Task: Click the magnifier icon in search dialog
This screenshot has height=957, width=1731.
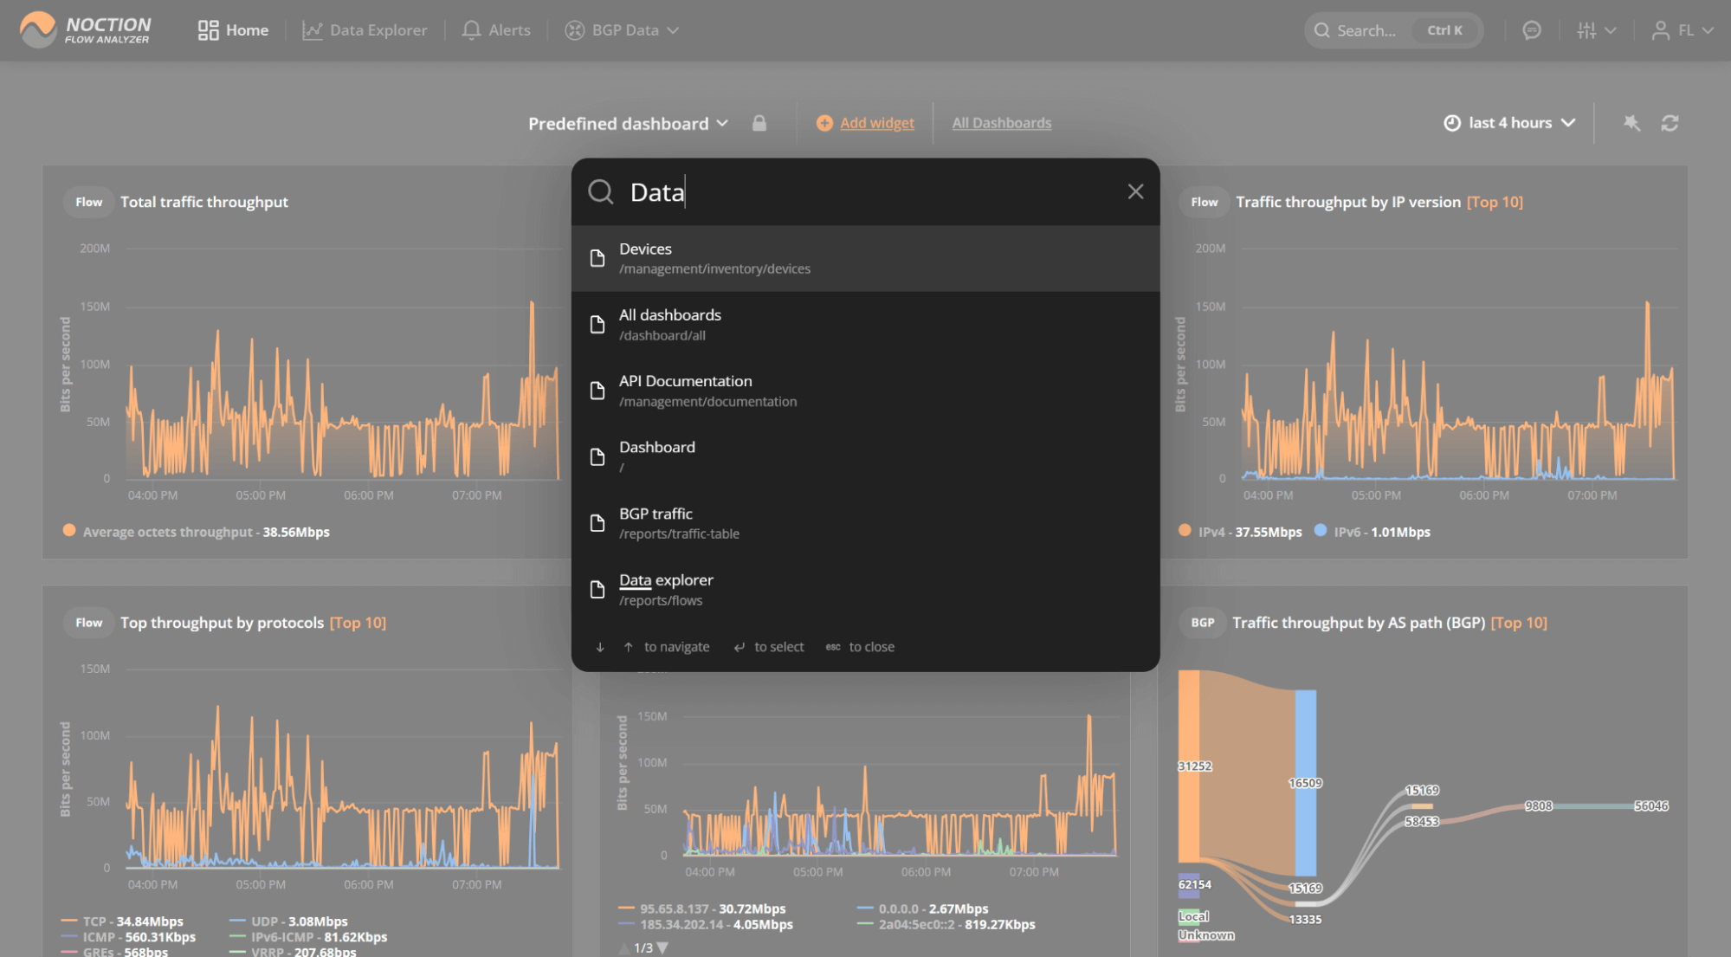Action: pyautogui.click(x=601, y=191)
